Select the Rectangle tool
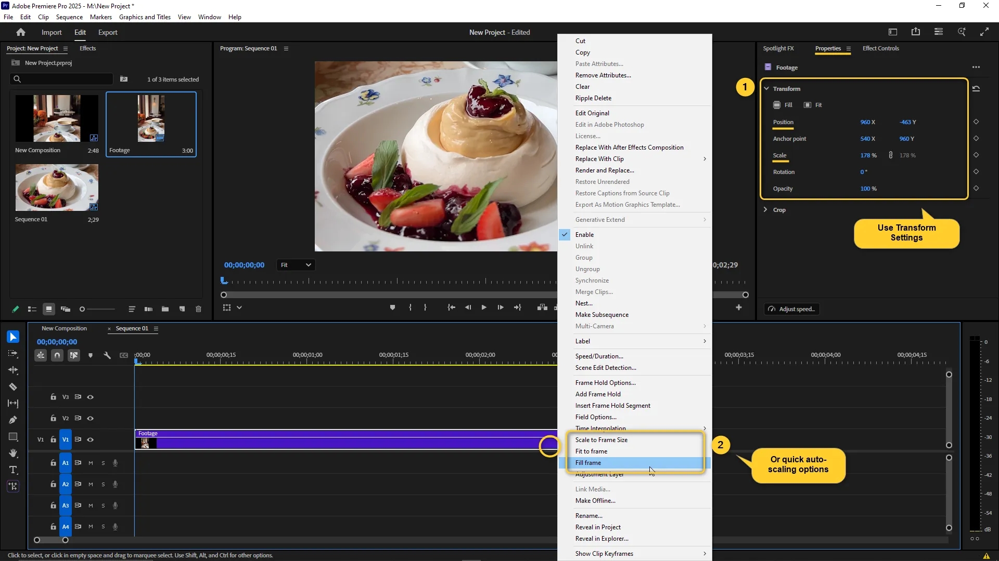 click(x=13, y=437)
